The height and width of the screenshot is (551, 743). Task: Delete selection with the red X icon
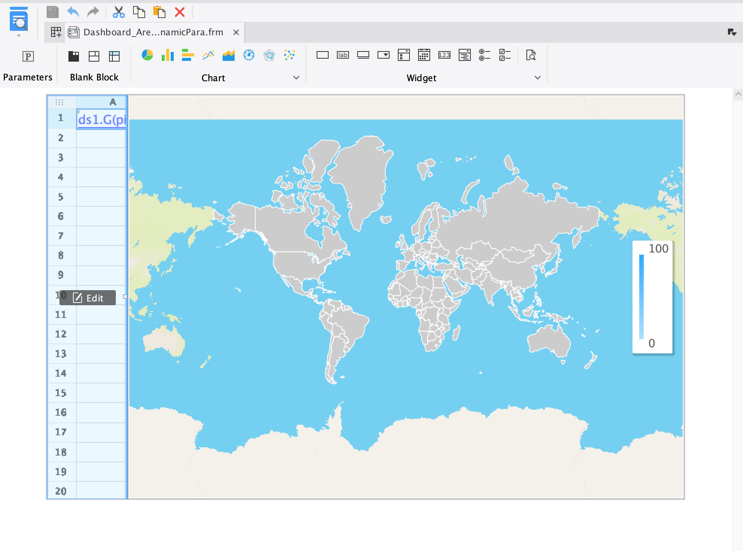180,12
